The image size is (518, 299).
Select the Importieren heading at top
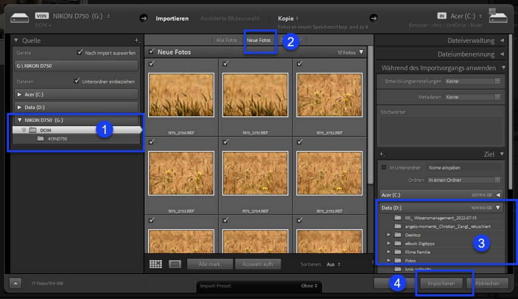172,19
